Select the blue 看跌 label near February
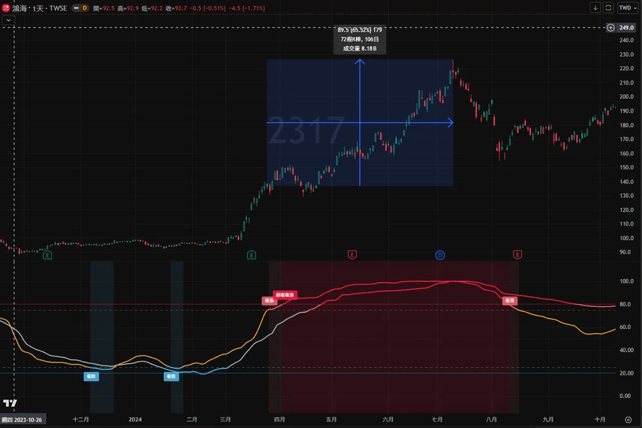Viewport: 642px width, 428px height. (171, 376)
